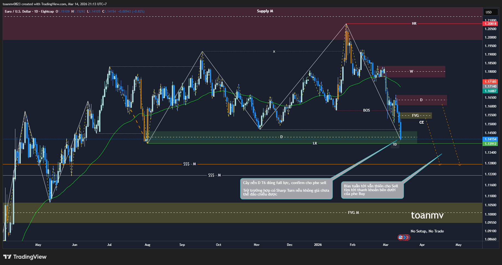This screenshot has height=265, width=502.
Task: Select the Supply M zone label
Action: point(265,11)
